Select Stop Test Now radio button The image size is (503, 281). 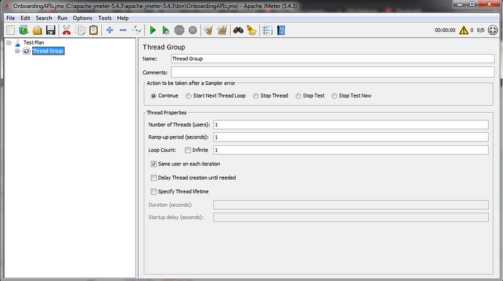pyautogui.click(x=334, y=96)
